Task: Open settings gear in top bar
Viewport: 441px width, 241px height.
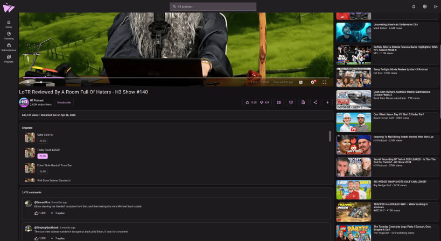Action: click(x=425, y=6)
